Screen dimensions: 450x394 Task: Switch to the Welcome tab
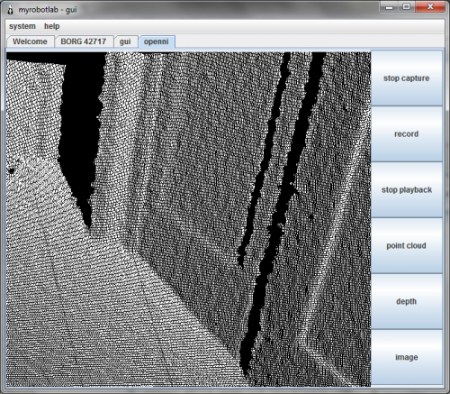pos(30,41)
